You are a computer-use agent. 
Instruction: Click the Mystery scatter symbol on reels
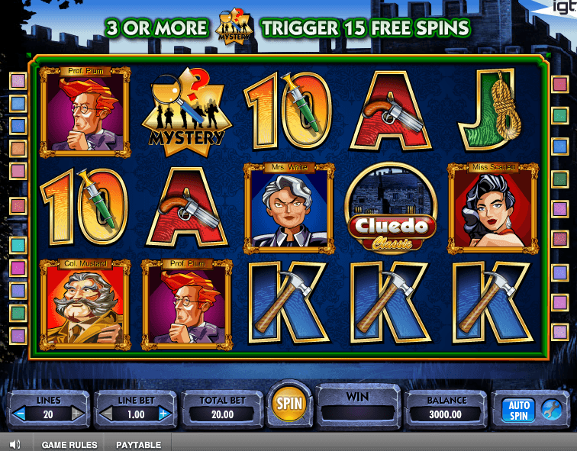pos(187,111)
